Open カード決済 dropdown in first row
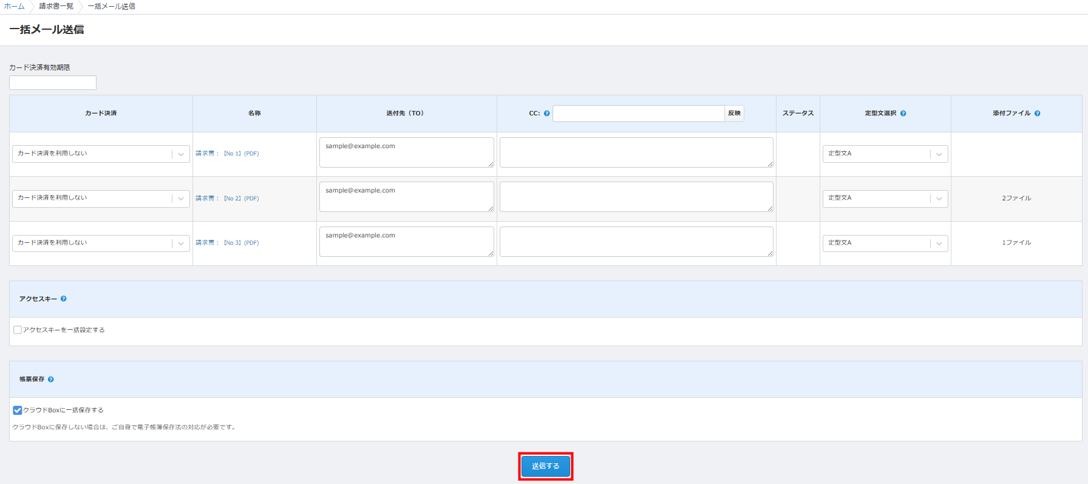This screenshot has height=484, width=1088. 101,154
